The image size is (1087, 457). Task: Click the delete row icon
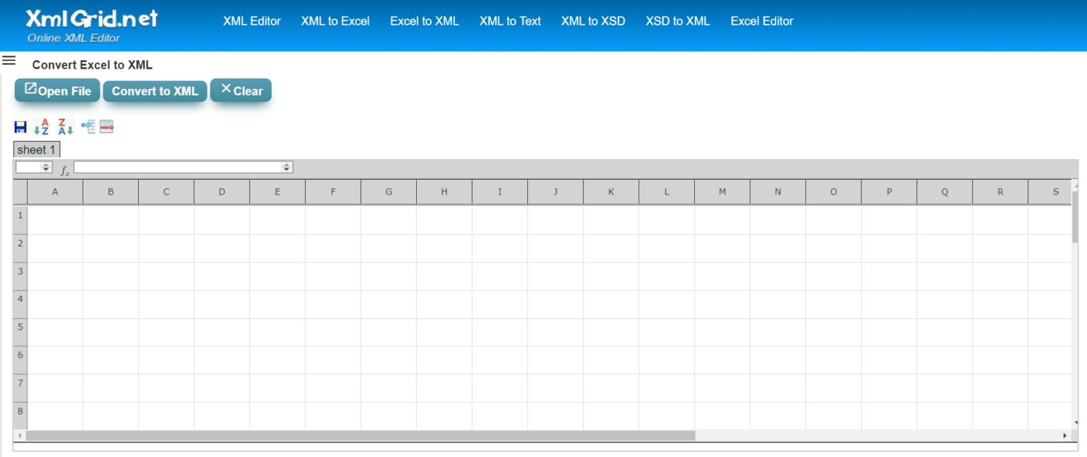tap(106, 126)
